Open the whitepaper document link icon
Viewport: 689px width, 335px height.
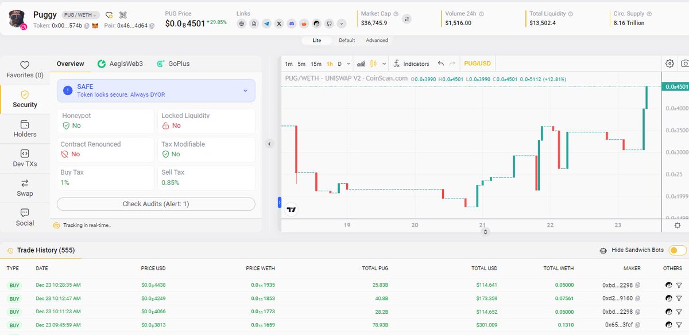[254, 23]
